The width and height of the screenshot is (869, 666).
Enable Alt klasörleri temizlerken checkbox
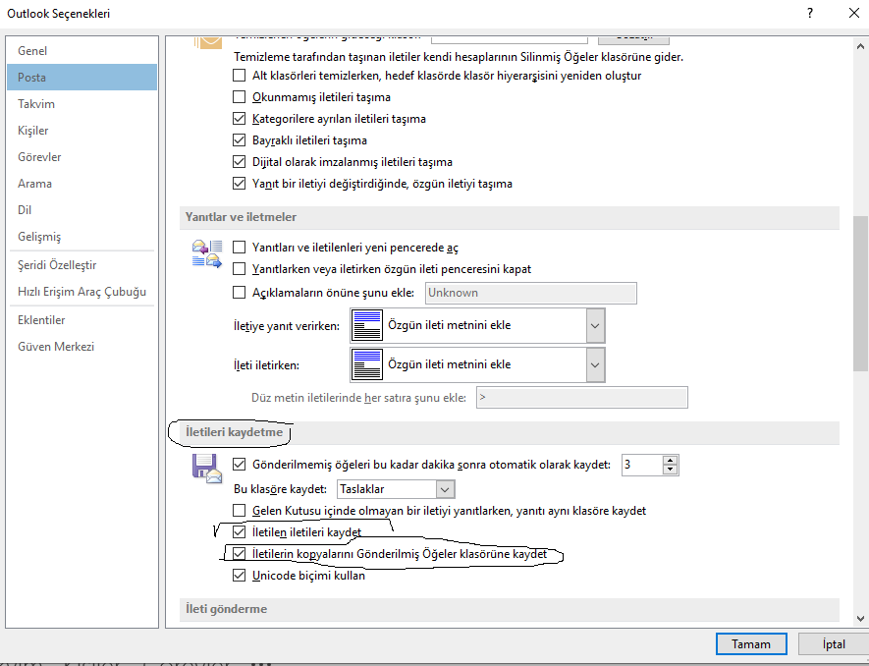coord(239,76)
